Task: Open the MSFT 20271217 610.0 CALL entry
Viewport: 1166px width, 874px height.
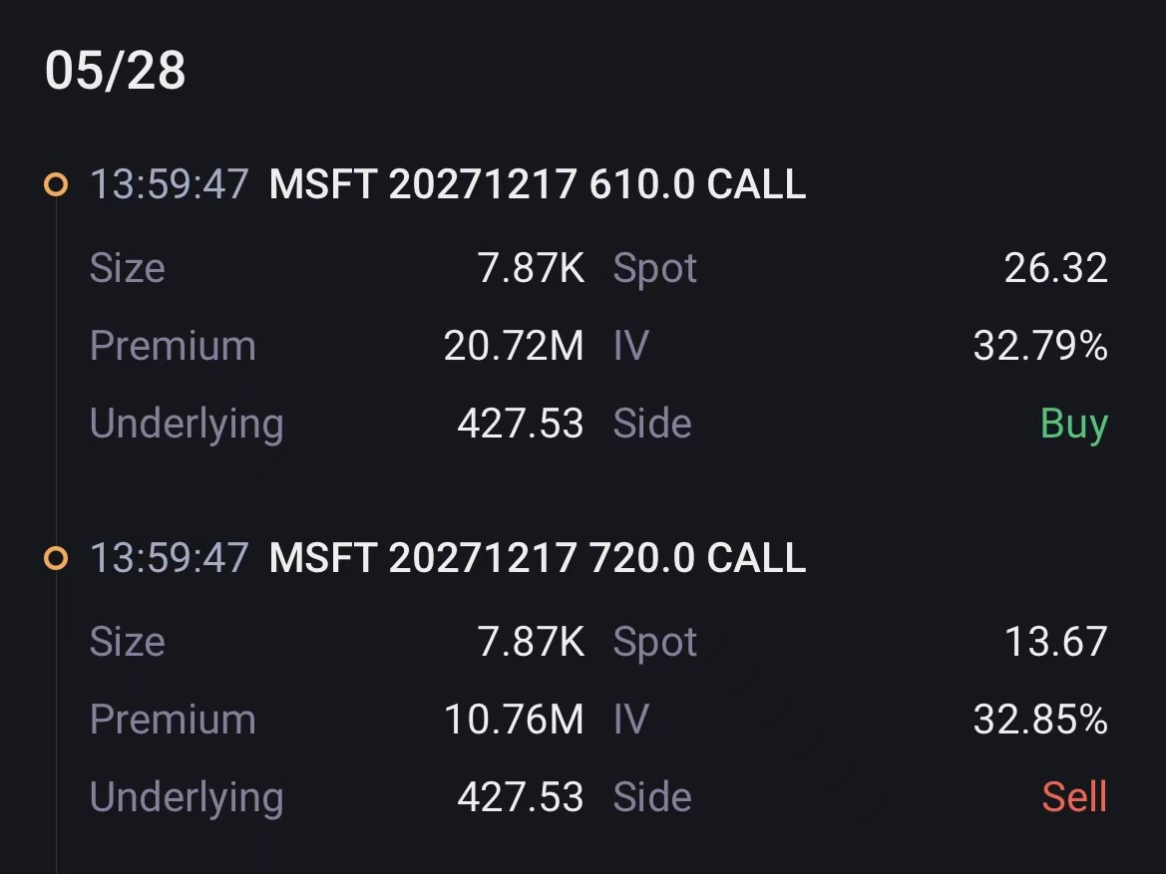Action: pos(537,183)
